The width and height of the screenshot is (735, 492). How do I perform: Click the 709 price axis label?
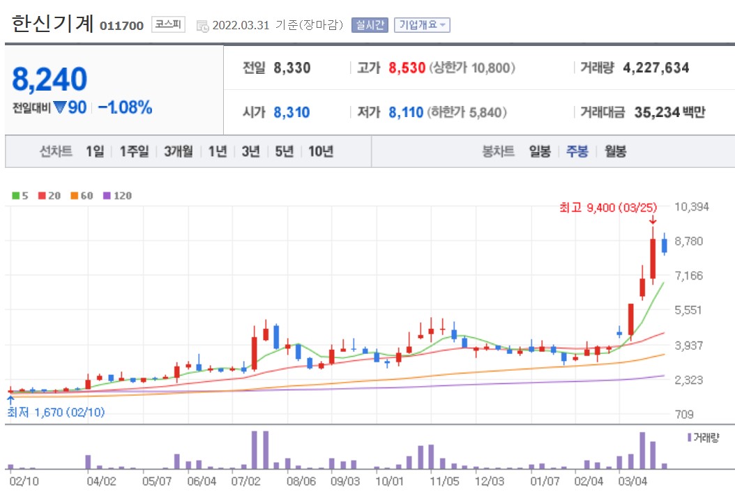tap(684, 414)
